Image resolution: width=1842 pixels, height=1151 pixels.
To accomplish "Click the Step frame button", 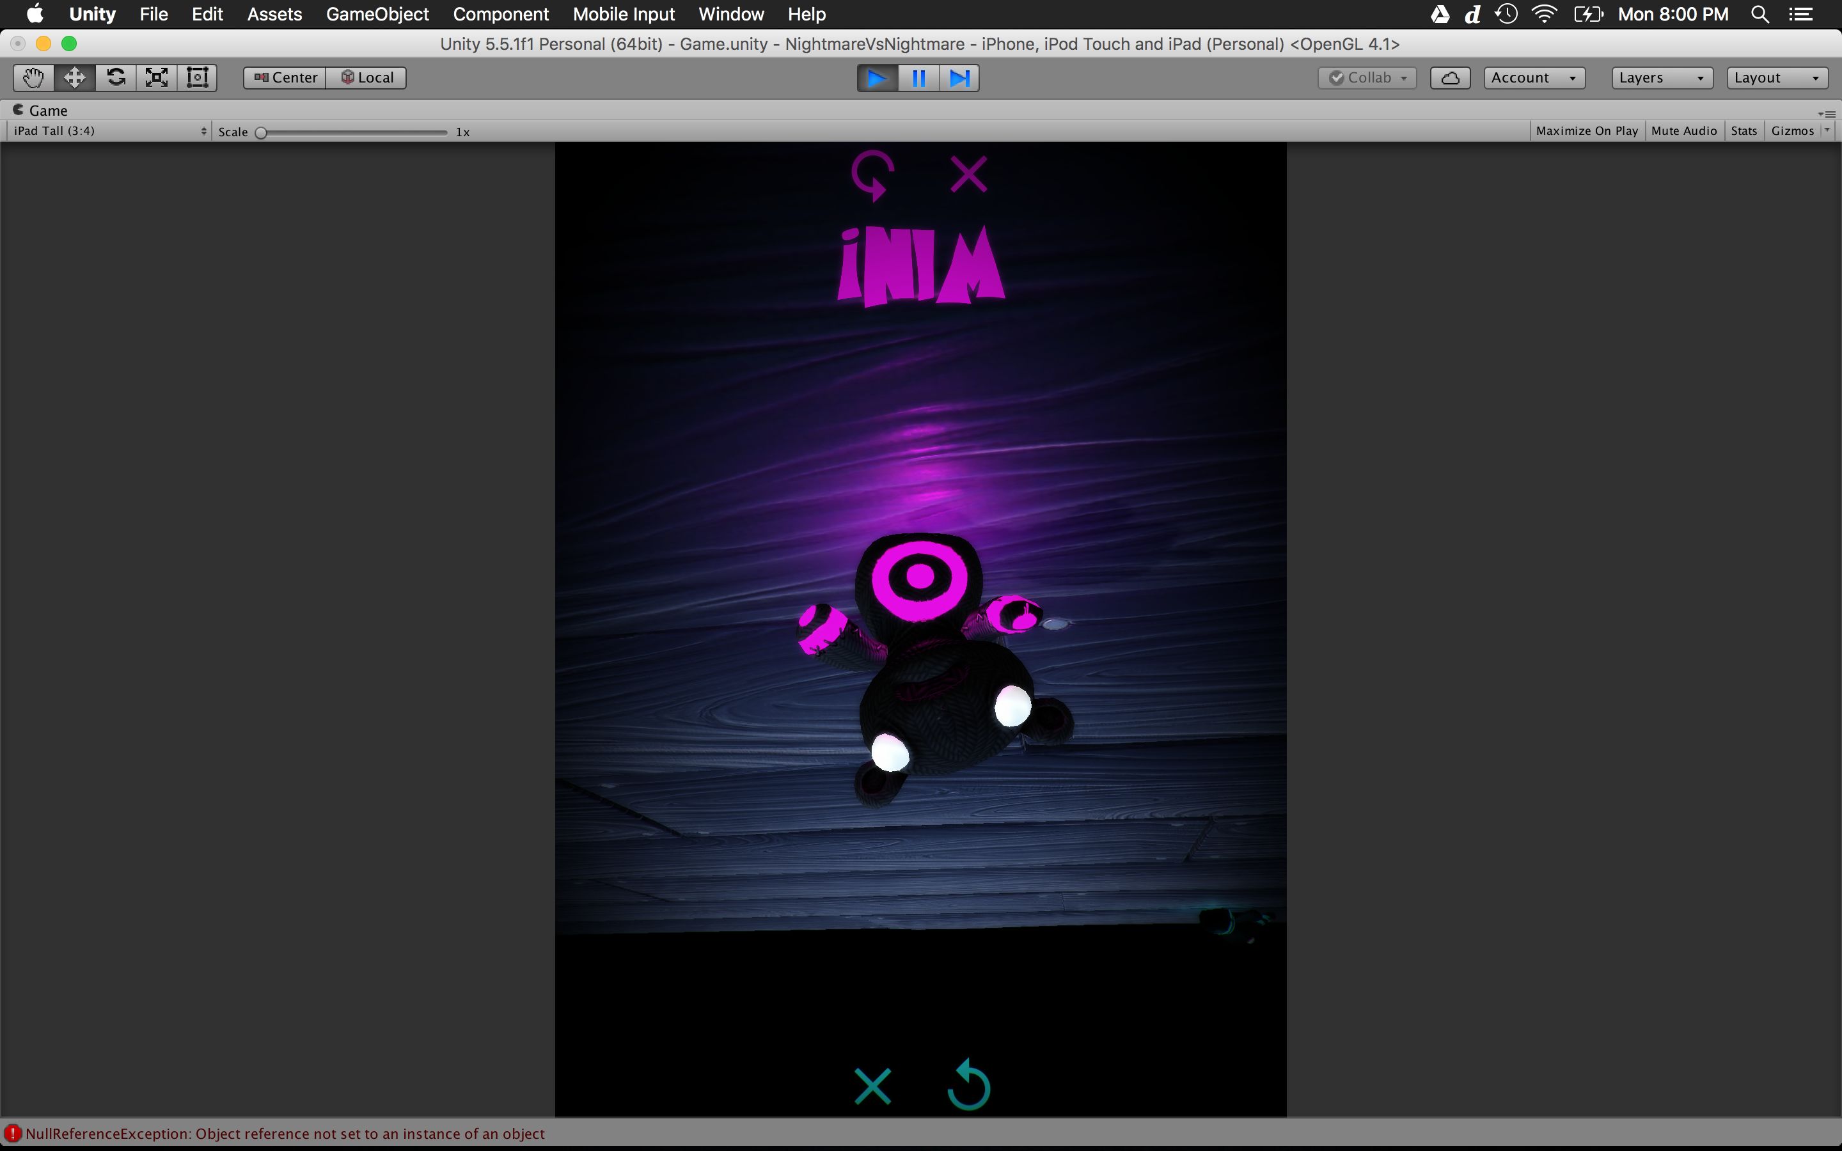I will click(959, 79).
